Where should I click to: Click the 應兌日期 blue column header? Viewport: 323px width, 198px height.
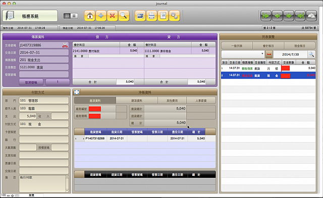[177, 132]
